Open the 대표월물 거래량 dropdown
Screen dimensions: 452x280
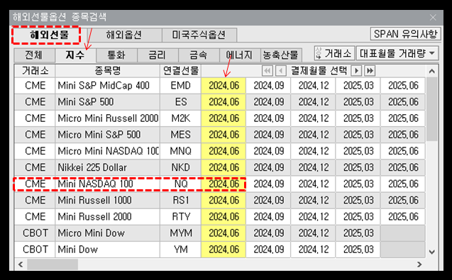tap(397, 53)
